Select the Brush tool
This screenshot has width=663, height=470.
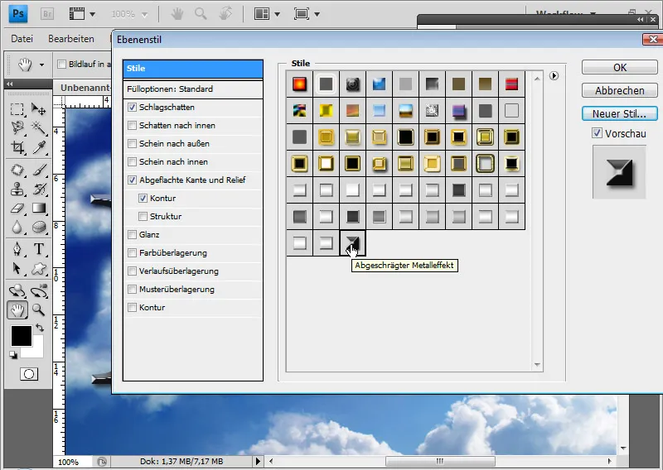[x=38, y=170]
